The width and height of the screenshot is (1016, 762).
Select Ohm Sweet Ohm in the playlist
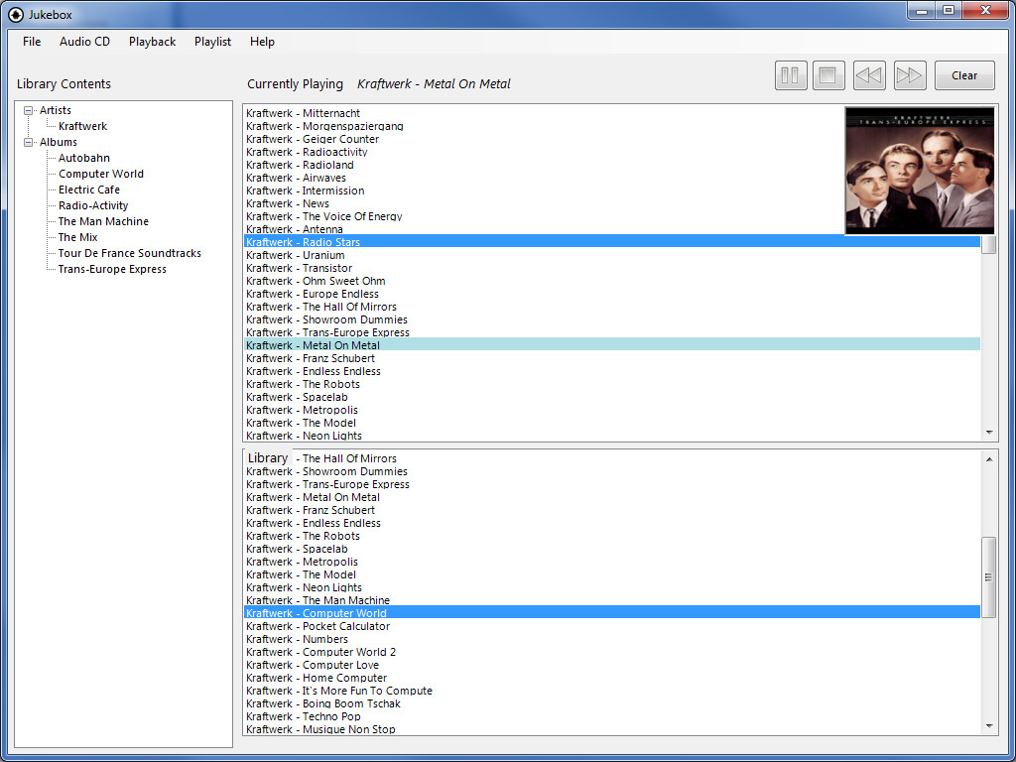[x=316, y=281]
